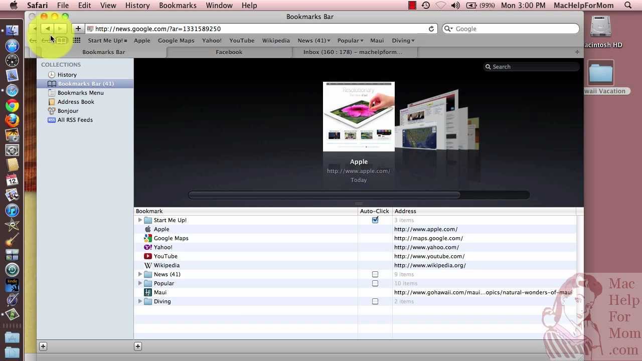Enable Auto-Click for News (41) folder
This screenshot has width=642, height=361.
(375, 274)
